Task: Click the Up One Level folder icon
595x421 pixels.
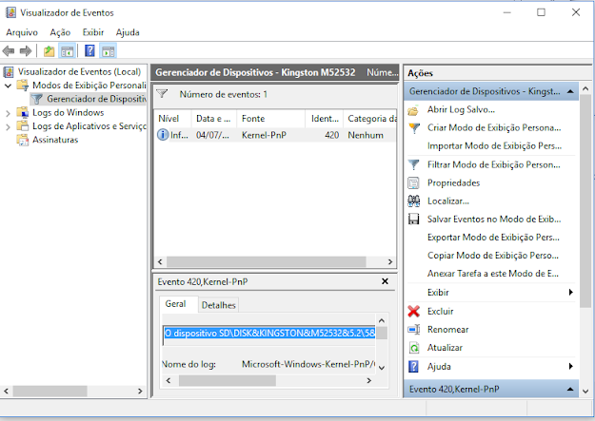Action: click(49, 51)
